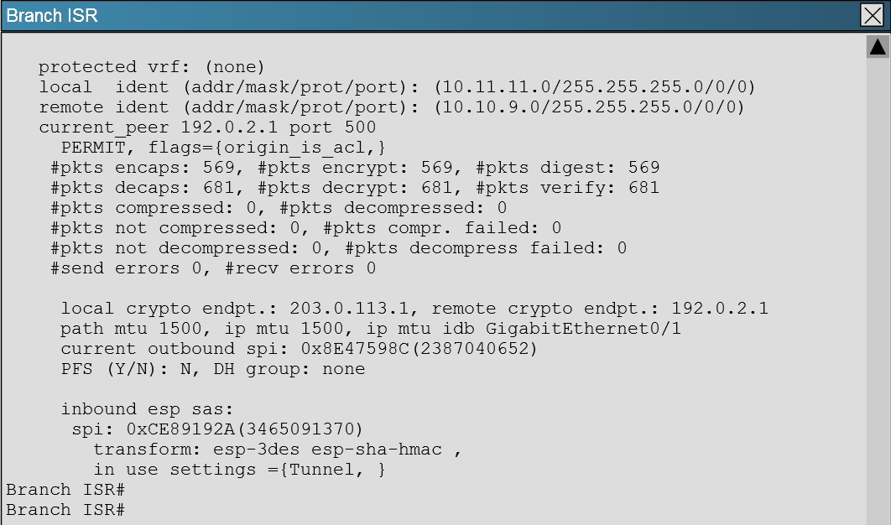
Task: Click the current outbound spi line
Action: click(299, 349)
